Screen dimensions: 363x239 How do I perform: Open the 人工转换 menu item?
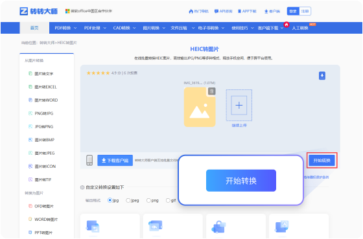(x=300, y=28)
